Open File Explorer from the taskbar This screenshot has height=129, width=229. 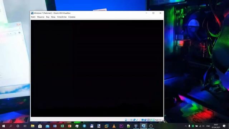click(x=33, y=126)
